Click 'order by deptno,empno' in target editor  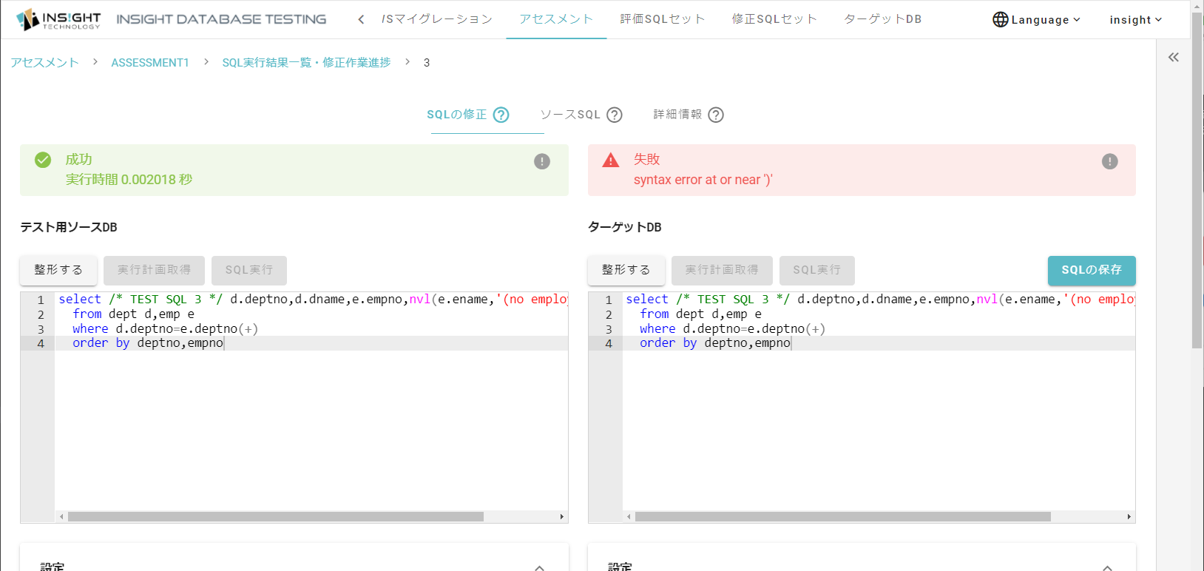pyautogui.click(x=714, y=343)
